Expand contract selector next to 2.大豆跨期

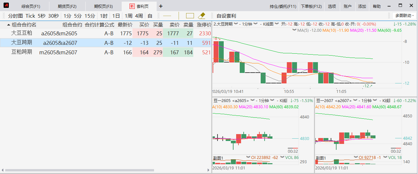pyautogui.click(x=236, y=24)
